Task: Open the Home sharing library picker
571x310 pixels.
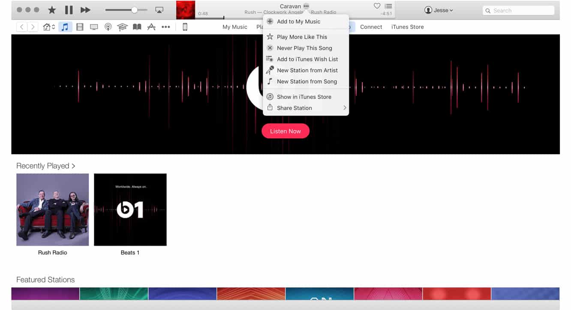Action: pos(49,27)
